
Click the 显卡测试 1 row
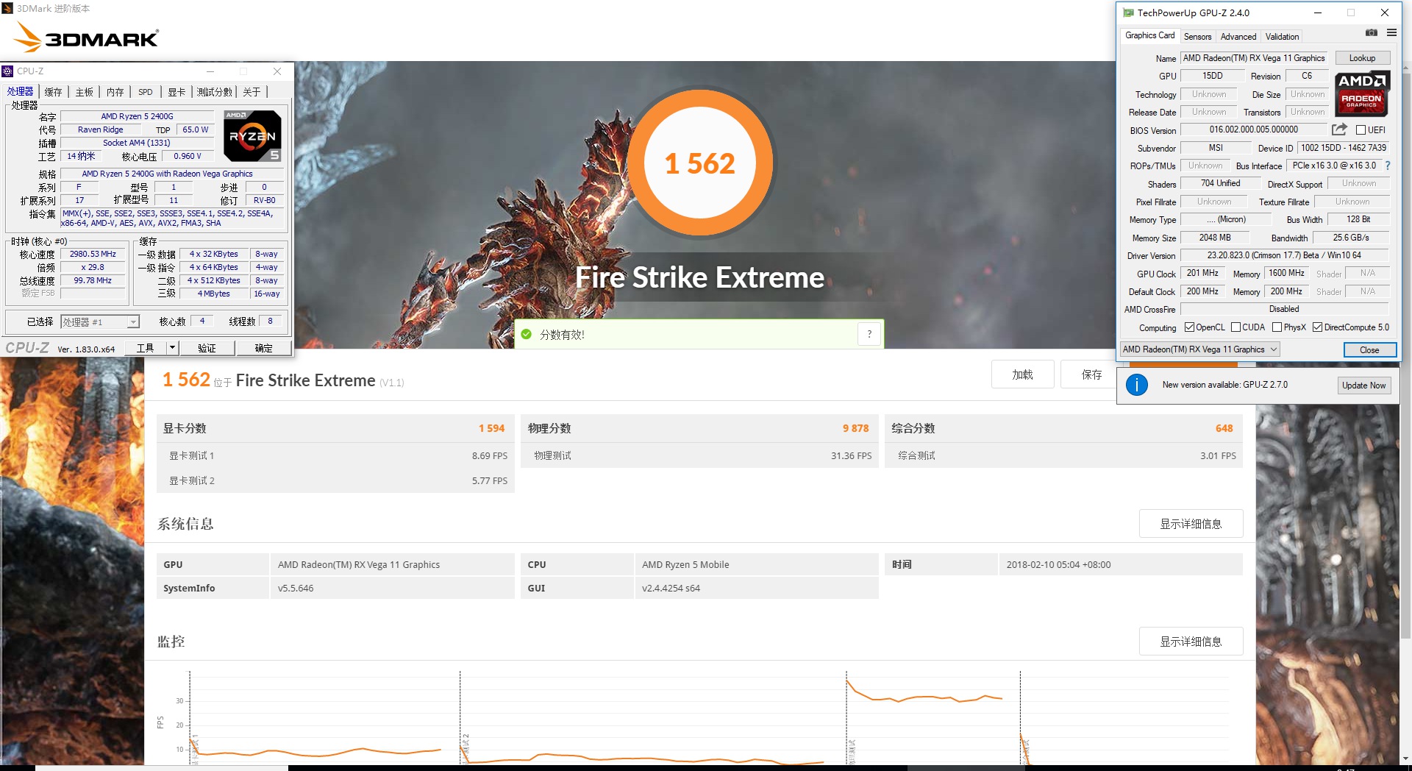pos(335,455)
